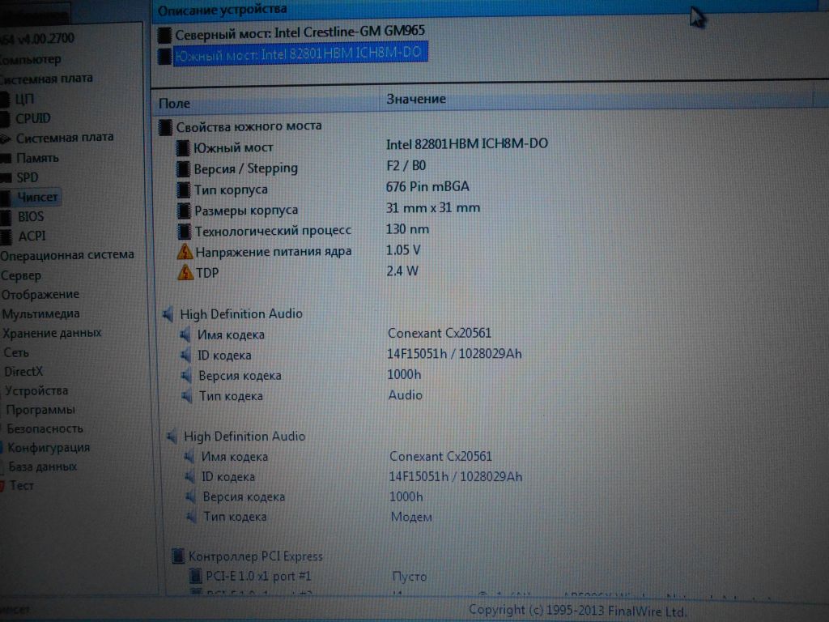Click the chip icon beside Свойства южного моста
Screen dimensions: 829x622
165,127
